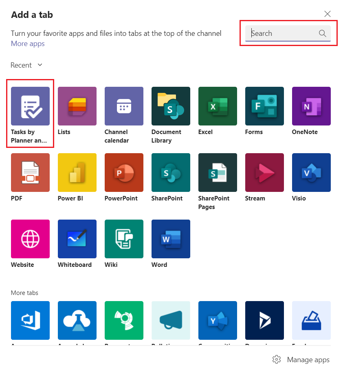Select the OneNote app icon
343x374 pixels.
coord(311,106)
